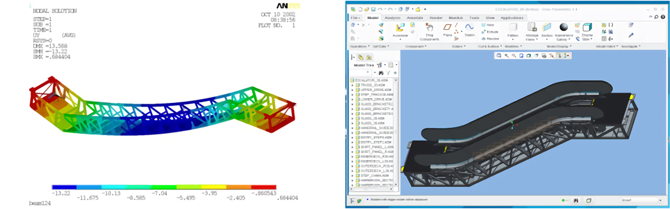
Task: Click the Refit zoom icon in graphics toolbar
Action: click(499, 55)
